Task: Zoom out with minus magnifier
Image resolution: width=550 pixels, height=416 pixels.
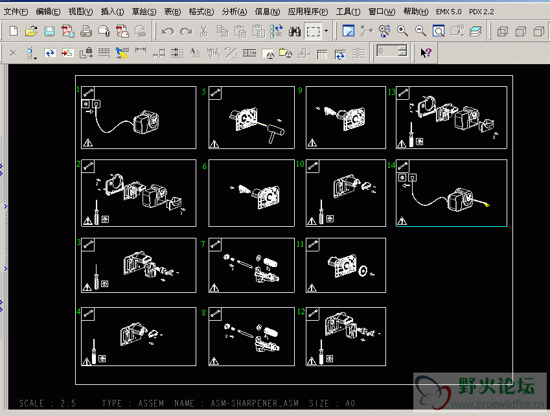Action: pos(420,31)
